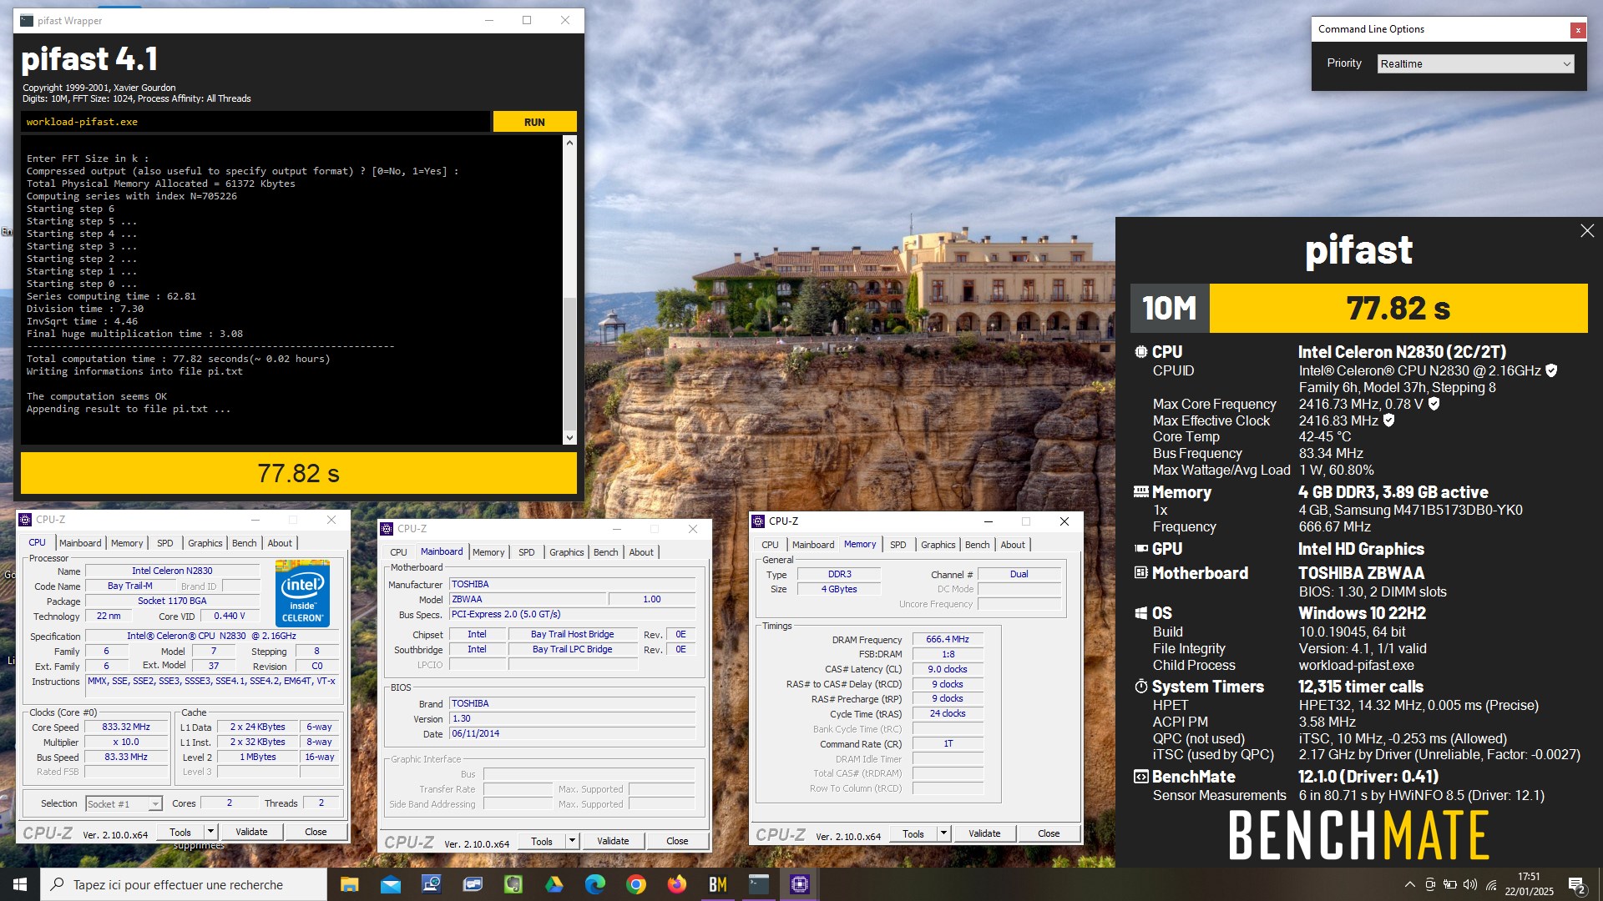Screen dimensions: 1603x901
Task: Open volume control in system tray
Action: 1470,884
